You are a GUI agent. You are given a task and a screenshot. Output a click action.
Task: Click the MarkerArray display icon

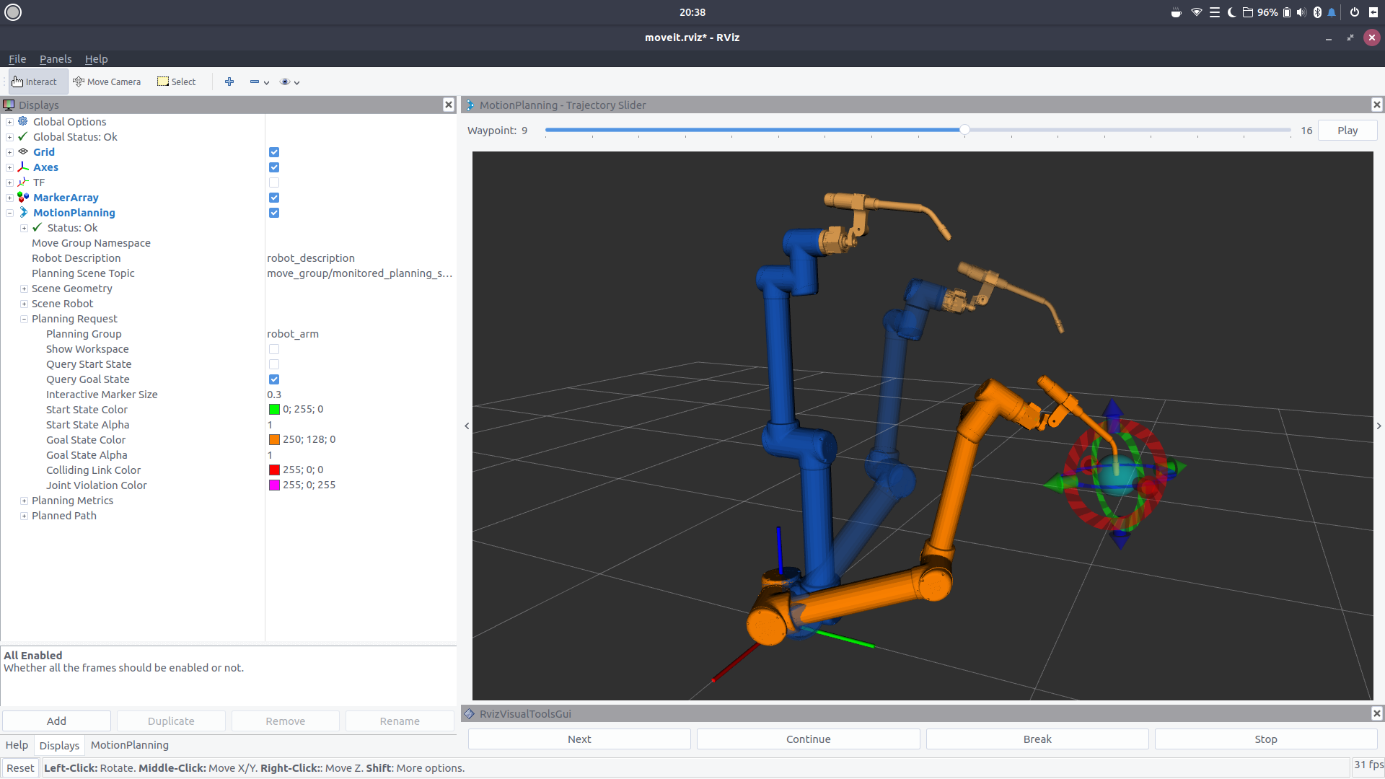click(x=23, y=197)
